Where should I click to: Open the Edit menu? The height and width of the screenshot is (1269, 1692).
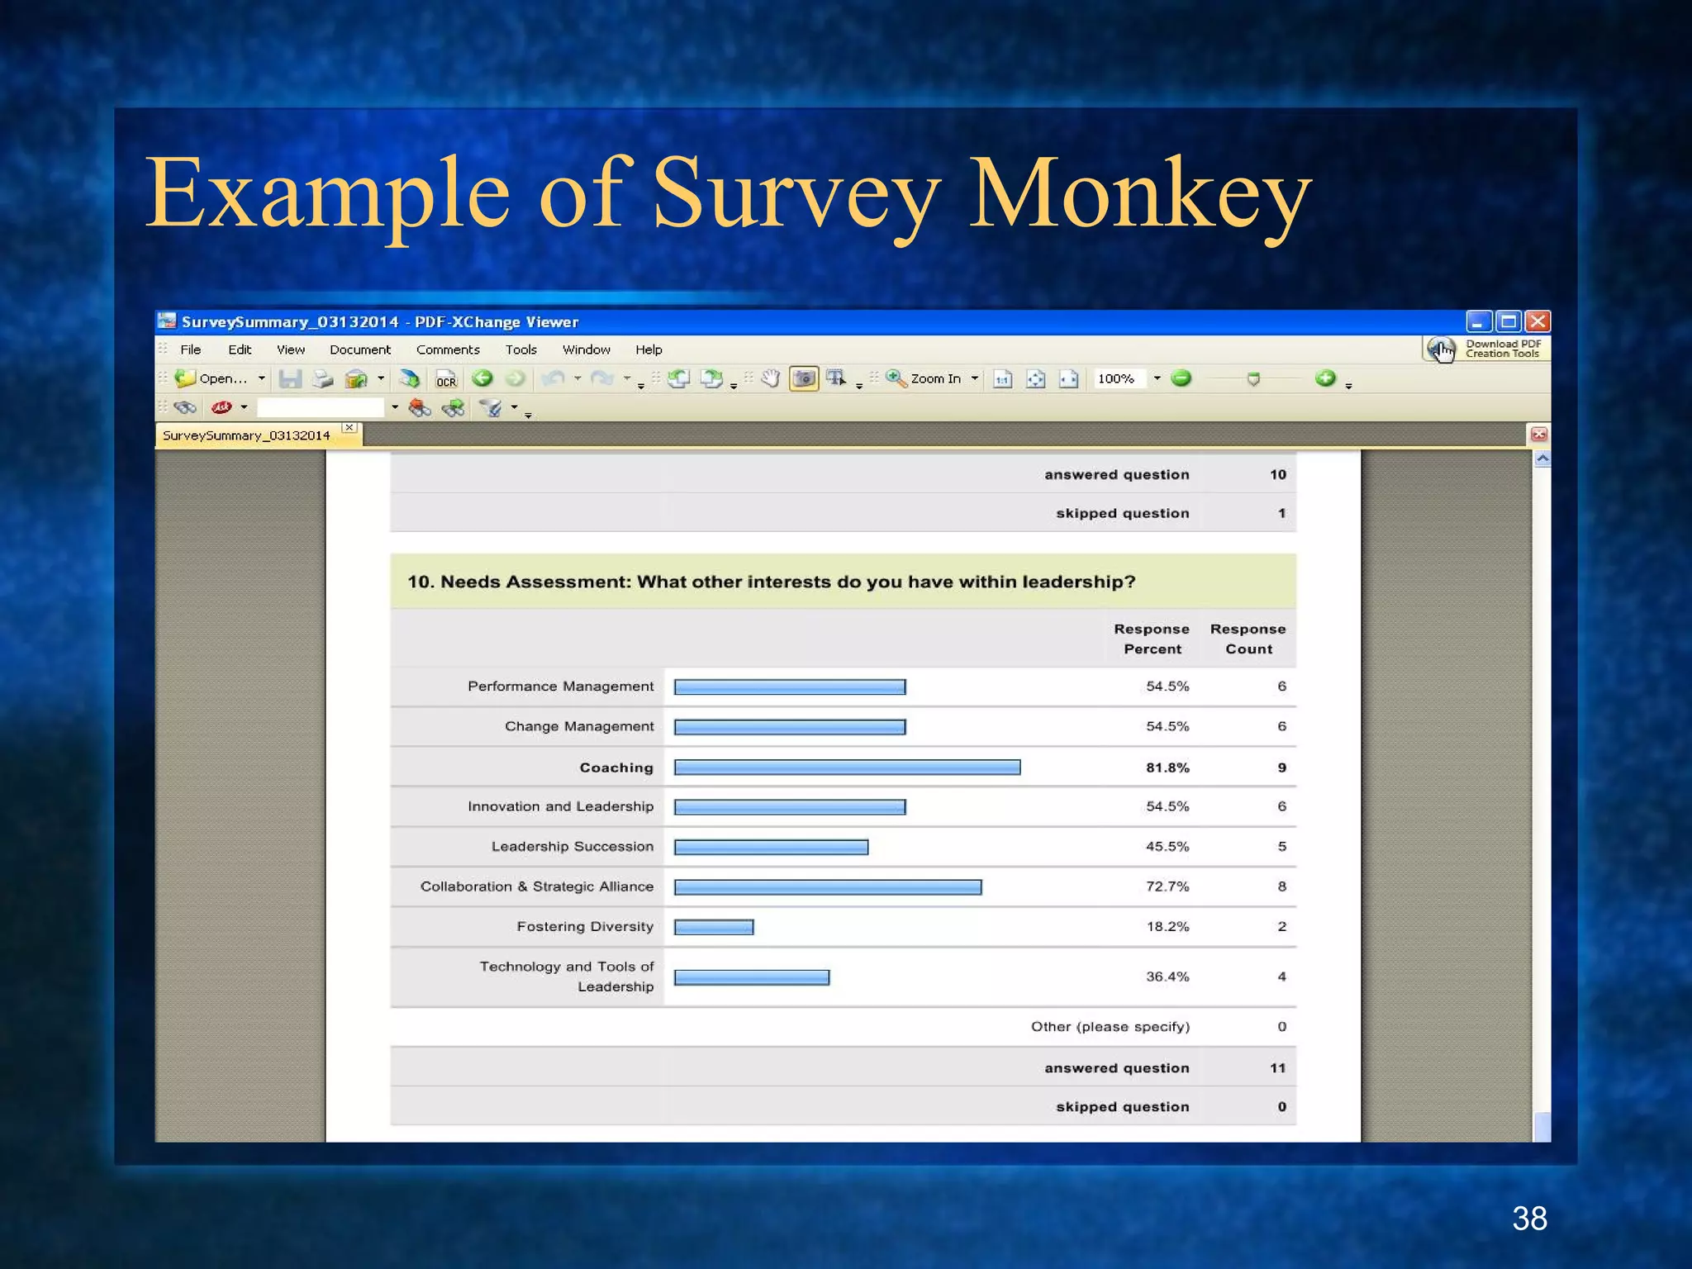240,349
